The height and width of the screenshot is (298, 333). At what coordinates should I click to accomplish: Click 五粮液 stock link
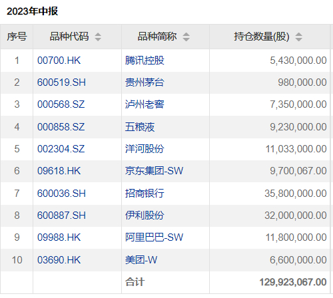[140, 127]
